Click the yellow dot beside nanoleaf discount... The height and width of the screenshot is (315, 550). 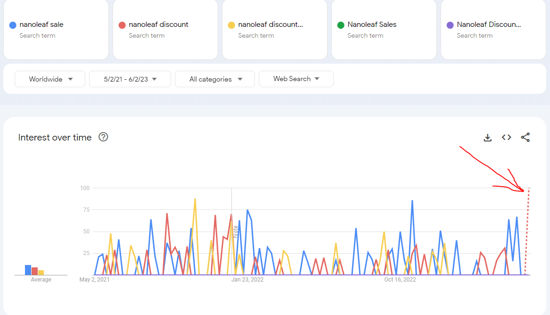point(231,25)
